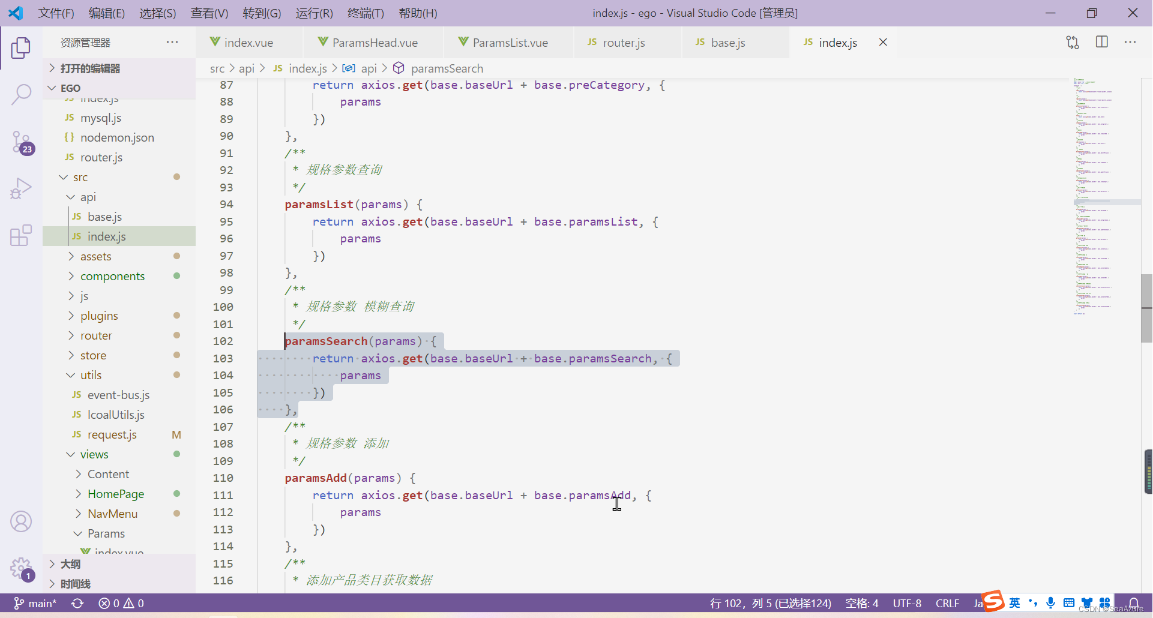Open the 查看(V) menu
Screen dimensions: 1153x618
209,13
